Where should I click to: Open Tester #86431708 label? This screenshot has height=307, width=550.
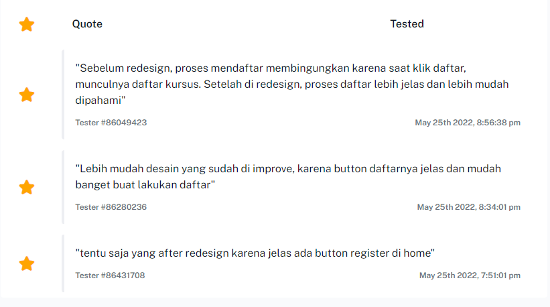click(110, 275)
